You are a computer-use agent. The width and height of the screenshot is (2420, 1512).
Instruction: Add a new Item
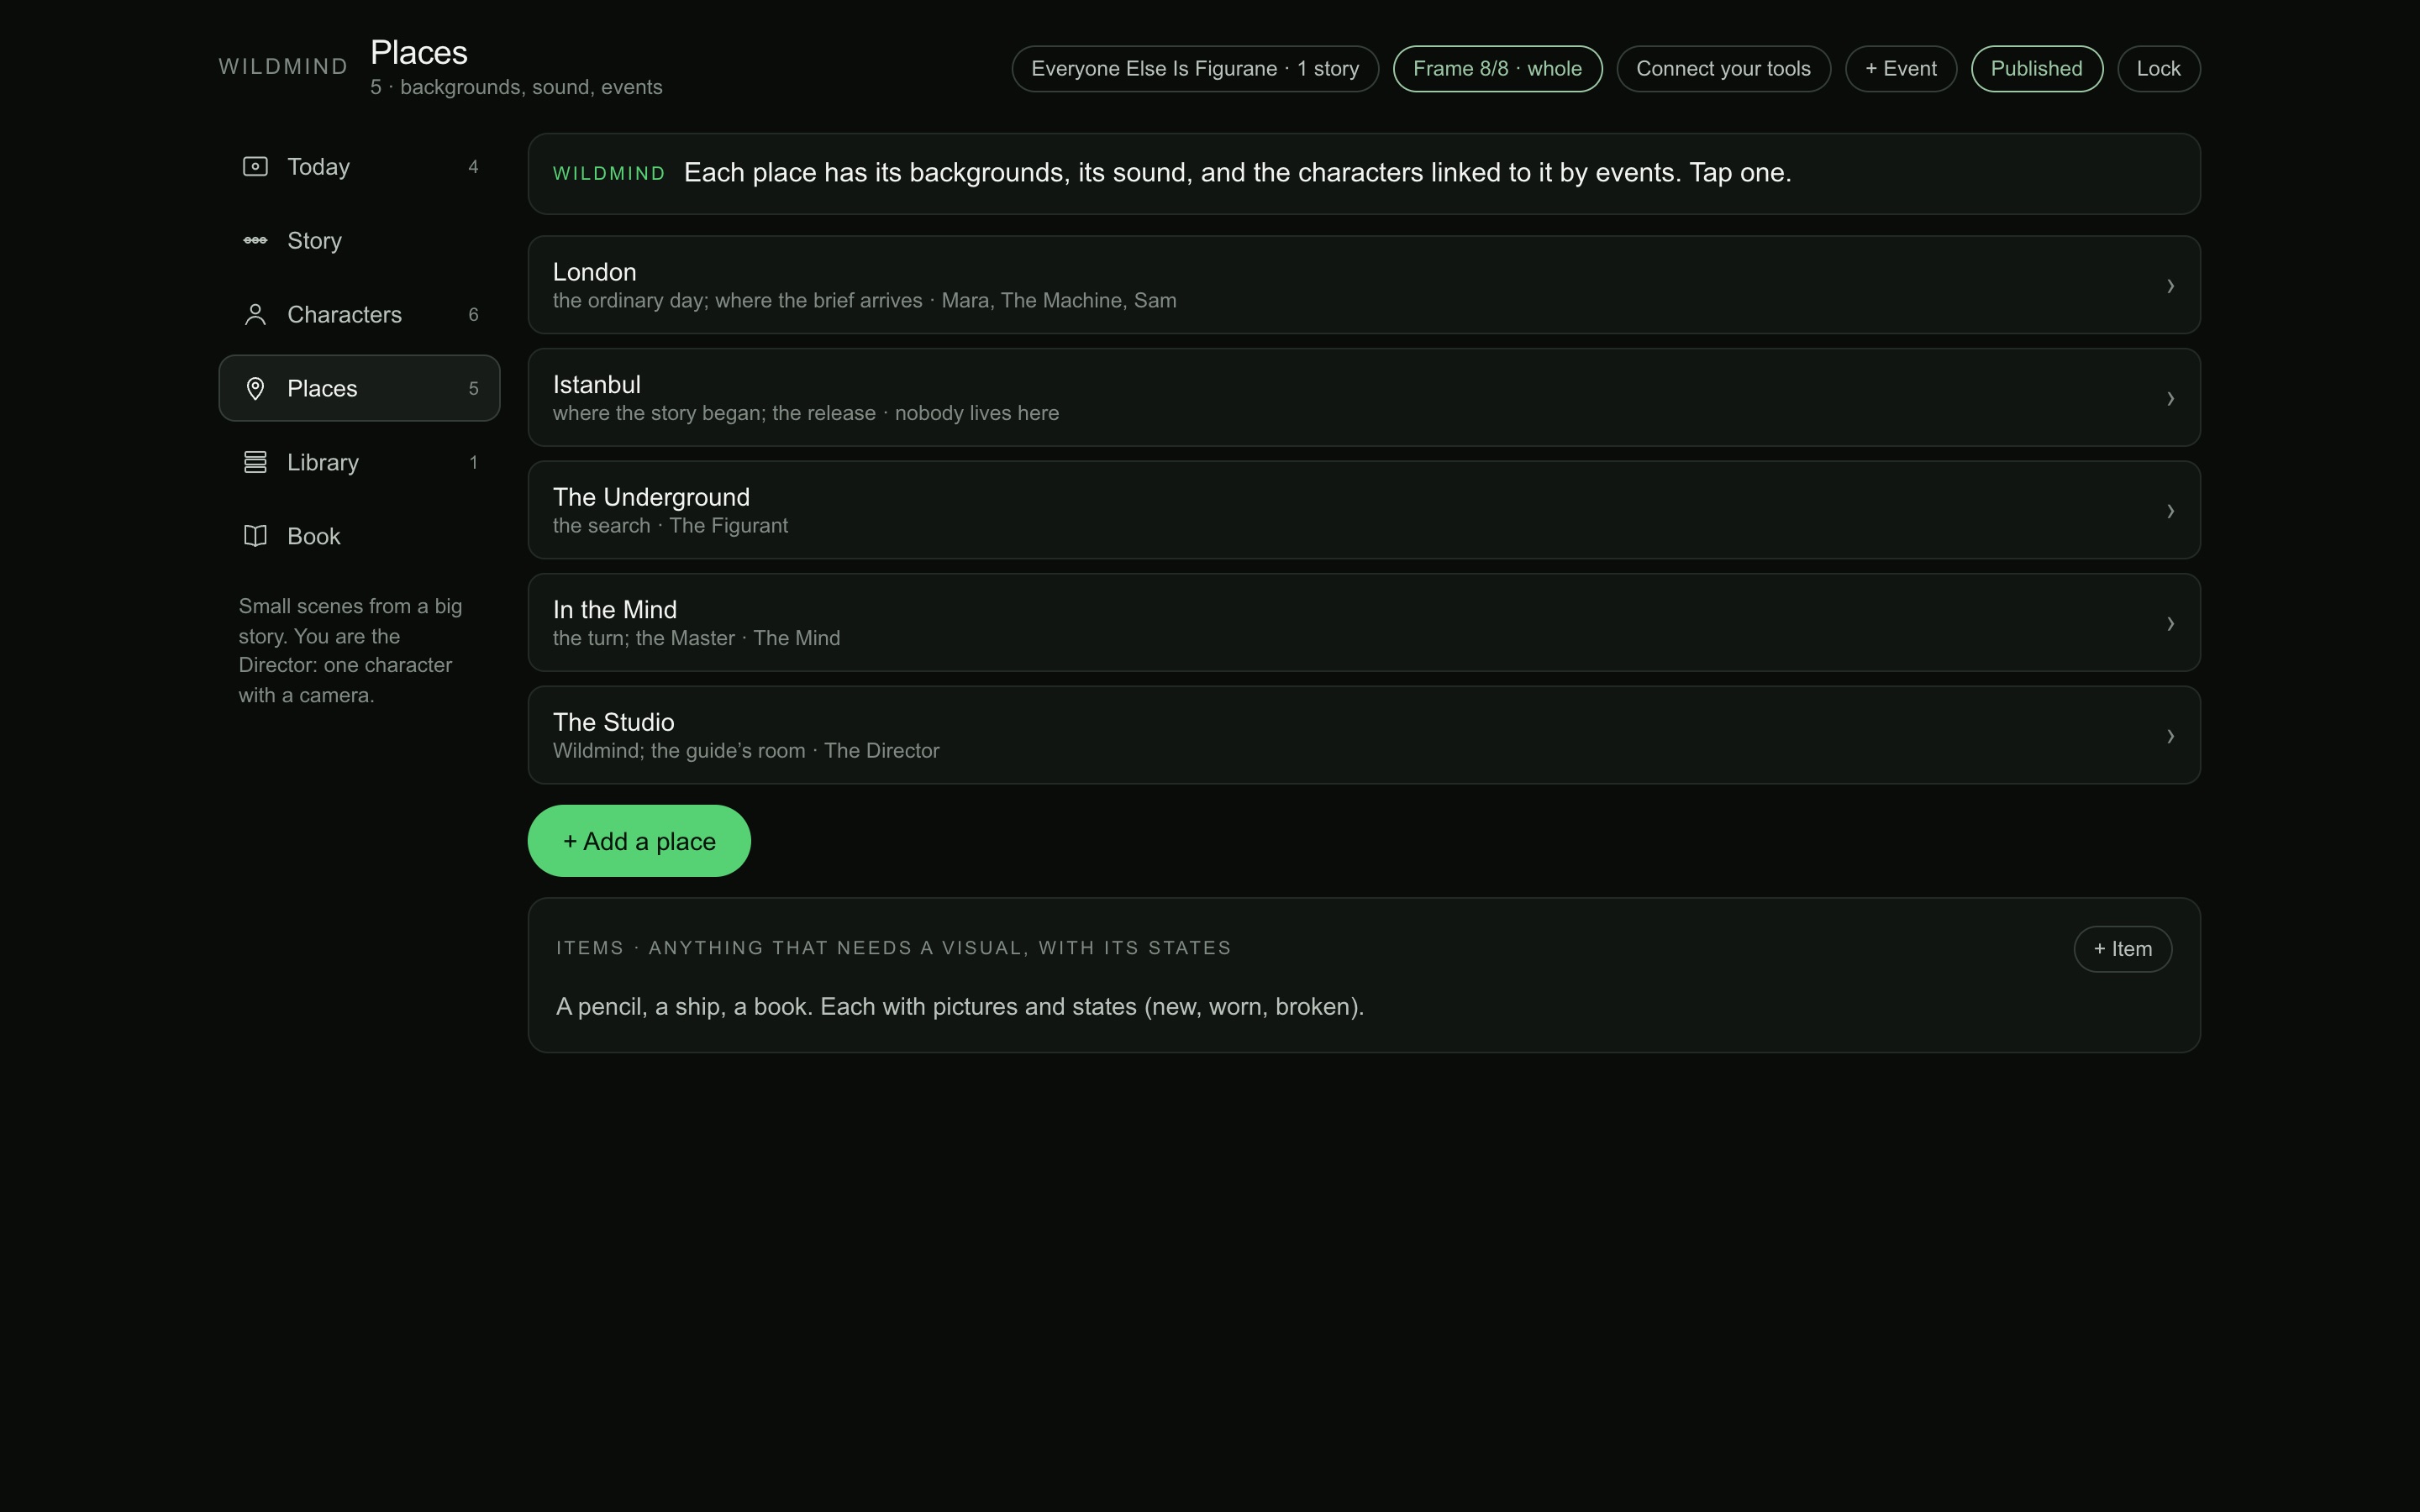point(2122,949)
